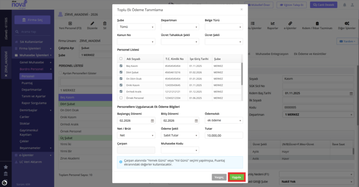Click the green Uygula button
The image size is (359, 187).
coord(237,177)
